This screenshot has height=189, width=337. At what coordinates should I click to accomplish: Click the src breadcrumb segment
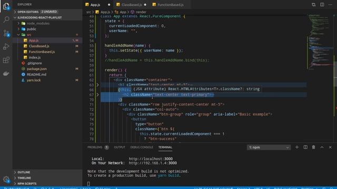[x=88, y=12]
